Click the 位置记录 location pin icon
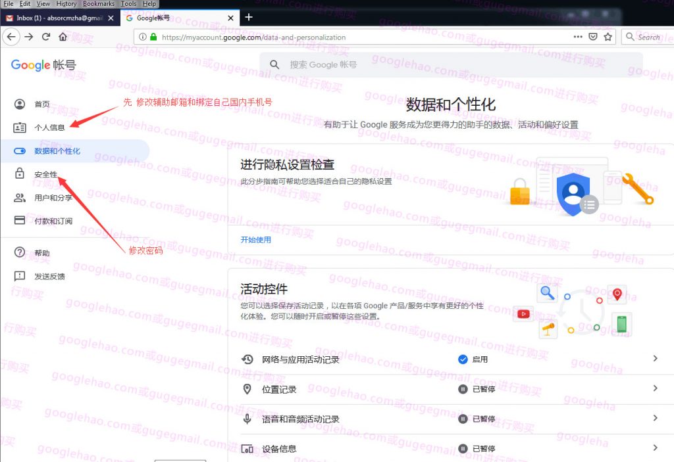674x462 pixels. click(247, 389)
